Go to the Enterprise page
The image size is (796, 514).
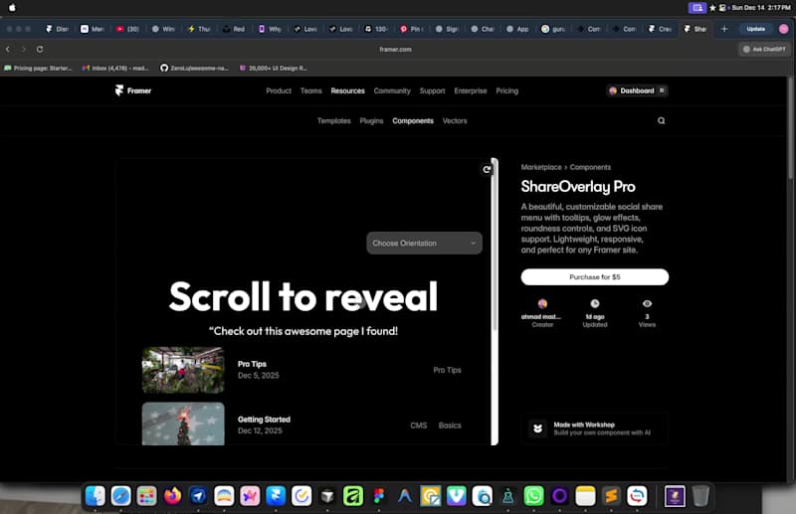coord(470,90)
